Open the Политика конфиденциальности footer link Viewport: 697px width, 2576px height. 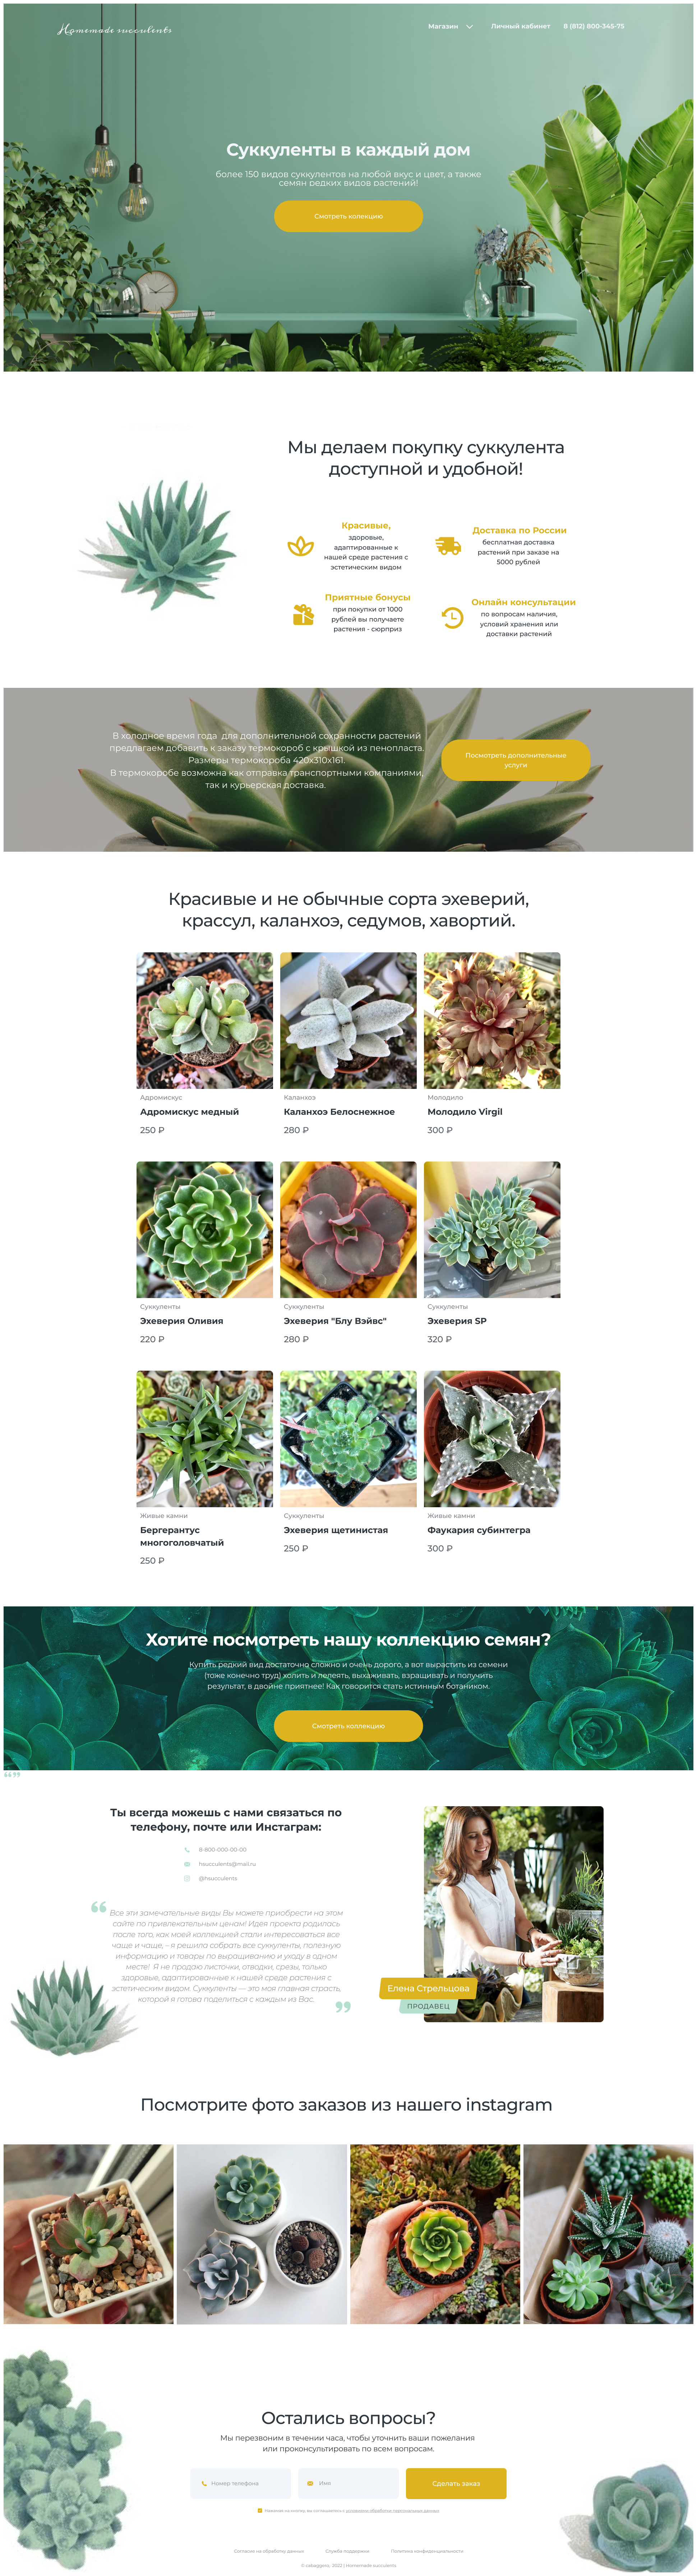(427, 2550)
